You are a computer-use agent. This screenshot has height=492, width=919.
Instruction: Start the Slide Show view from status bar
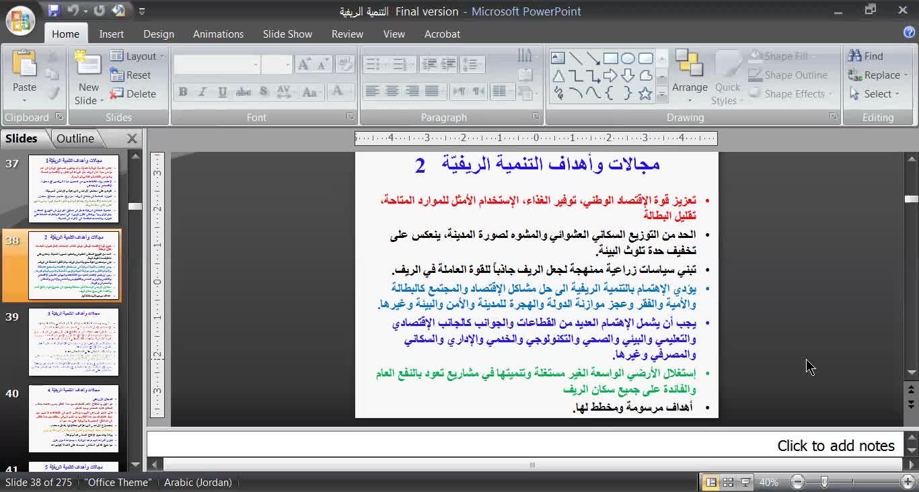coord(745,482)
